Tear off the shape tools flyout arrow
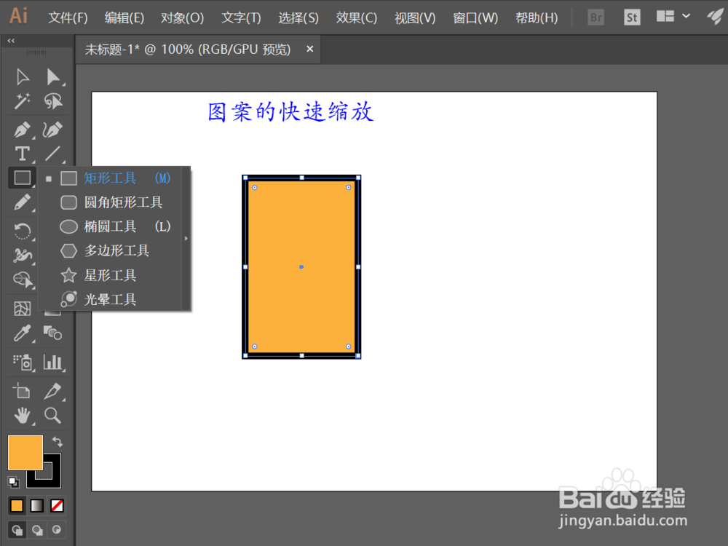 pyautogui.click(x=186, y=239)
